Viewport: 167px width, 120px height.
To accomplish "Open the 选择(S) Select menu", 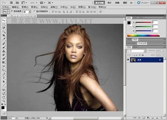I will [x=44, y=7].
